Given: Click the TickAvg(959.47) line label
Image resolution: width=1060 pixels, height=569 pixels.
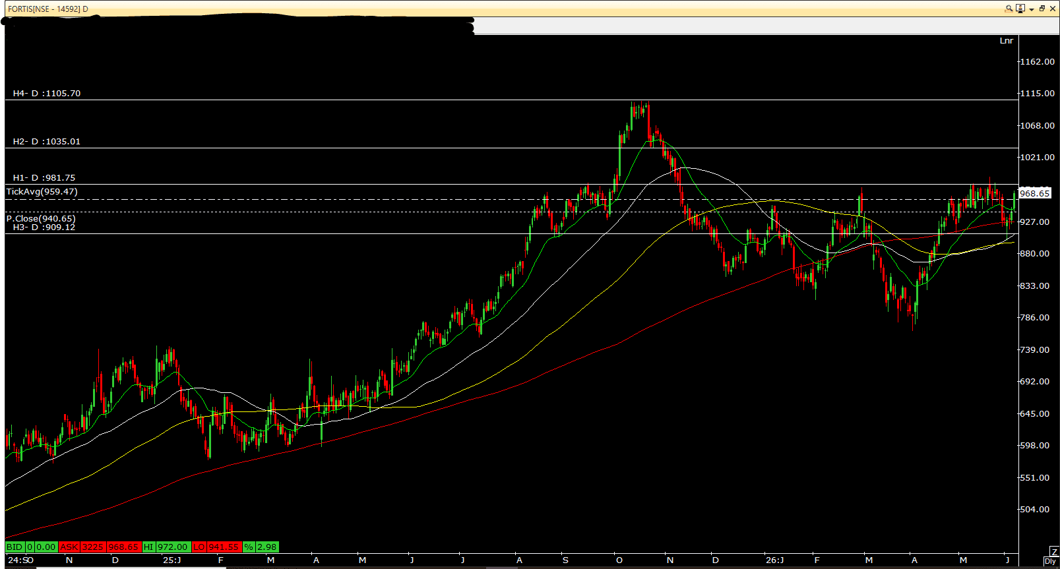Looking at the screenshot, I should coord(42,192).
